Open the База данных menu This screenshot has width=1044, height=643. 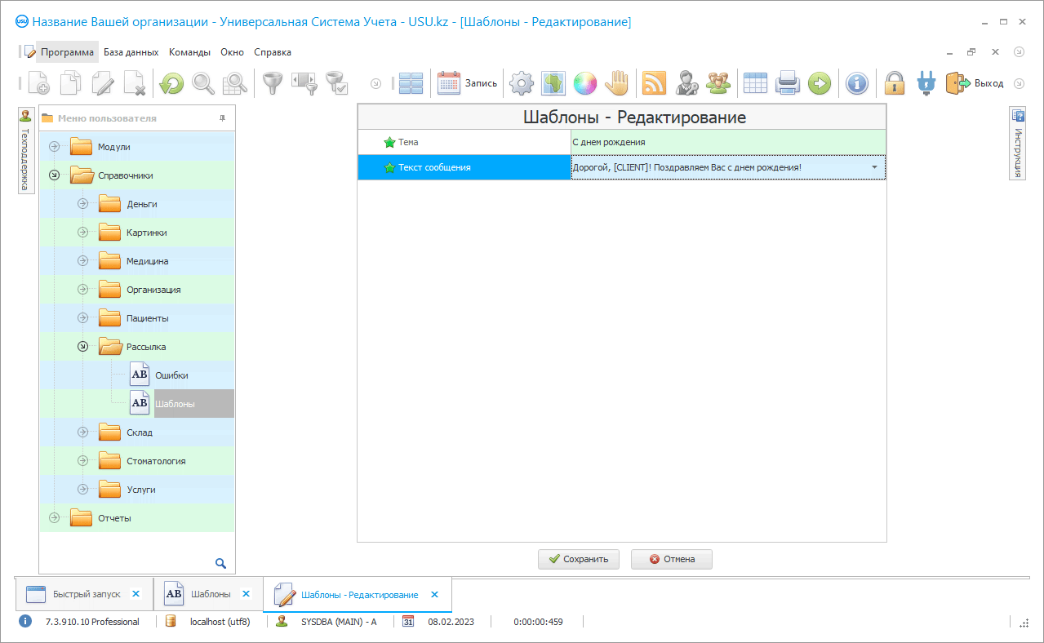[x=131, y=52]
